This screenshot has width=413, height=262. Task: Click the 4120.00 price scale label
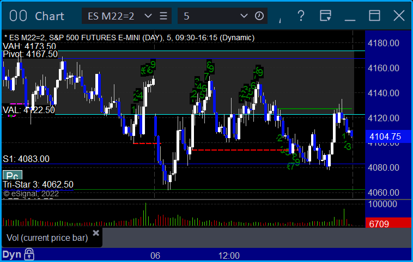(x=384, y=118)
